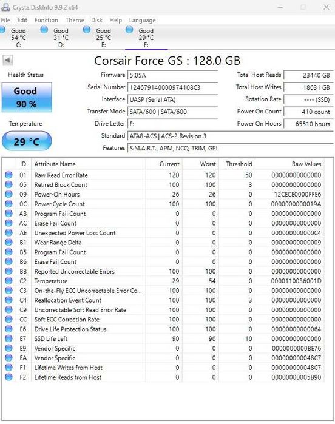335x424 pixels.
Task: Click status orb for Retired Block Count
Action: tap(8, 184)
